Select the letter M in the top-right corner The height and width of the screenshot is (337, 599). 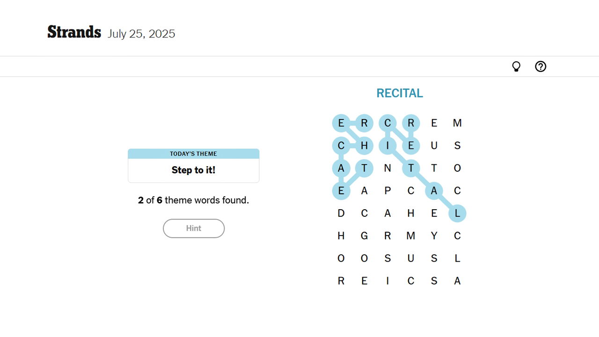click(x=458, y=123)
